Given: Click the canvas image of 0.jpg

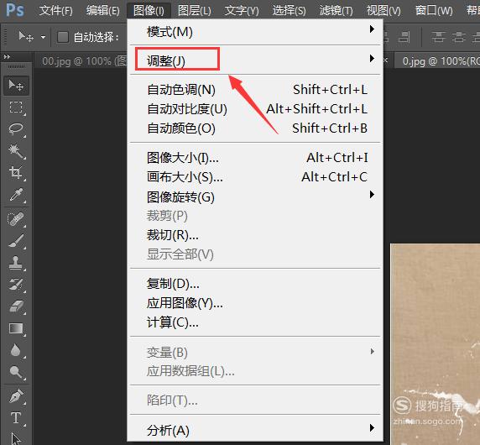Looking at the screenshot, I should tap(435, 343).
